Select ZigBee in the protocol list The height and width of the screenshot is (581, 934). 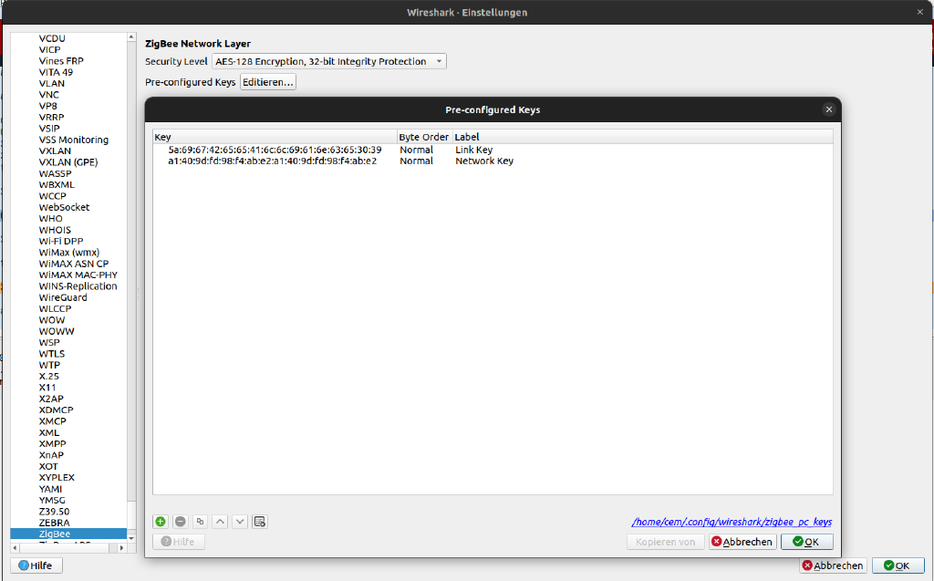tap(55, 534)
